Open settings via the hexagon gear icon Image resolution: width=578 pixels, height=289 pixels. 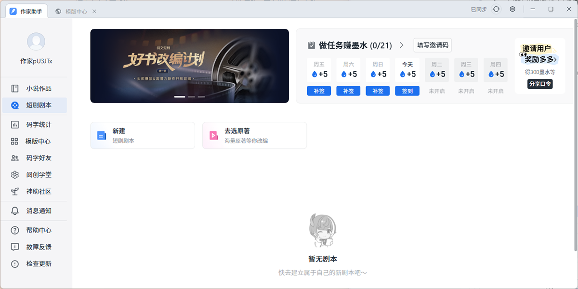(x=512, y=9)
